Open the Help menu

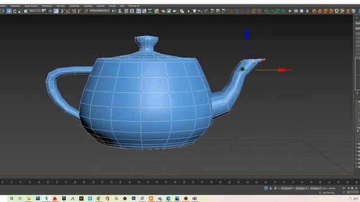click(x=122, y=6)
